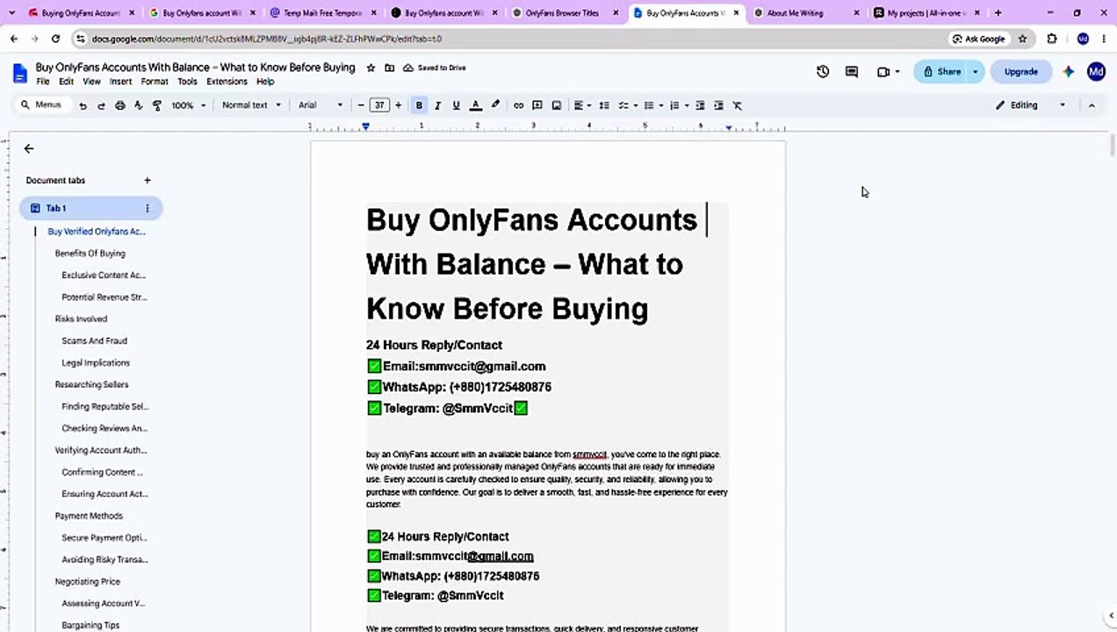The height and width of the screenshot is (632, 1117).
Task: Bookmark this page with the star icon
Action: (x=1022, y=39)
